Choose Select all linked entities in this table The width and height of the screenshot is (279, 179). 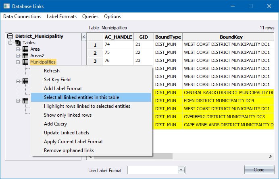pos(81,97)
